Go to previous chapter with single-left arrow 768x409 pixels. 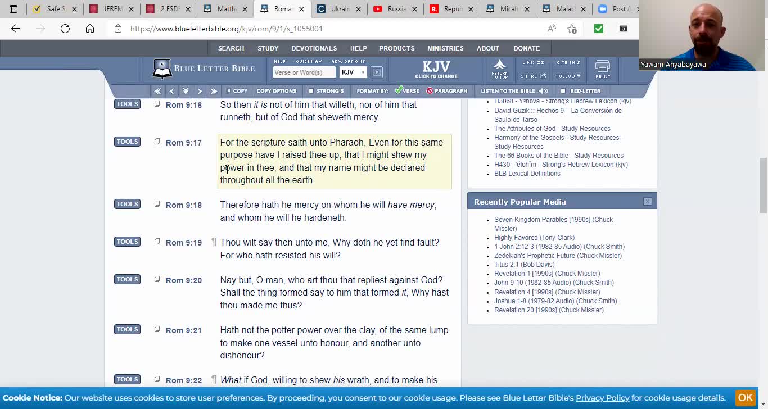coord(171,91)
